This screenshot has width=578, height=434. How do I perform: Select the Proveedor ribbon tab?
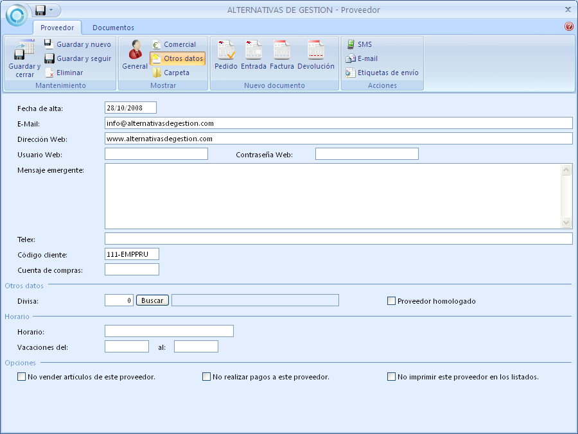click(x=57, y=28)
